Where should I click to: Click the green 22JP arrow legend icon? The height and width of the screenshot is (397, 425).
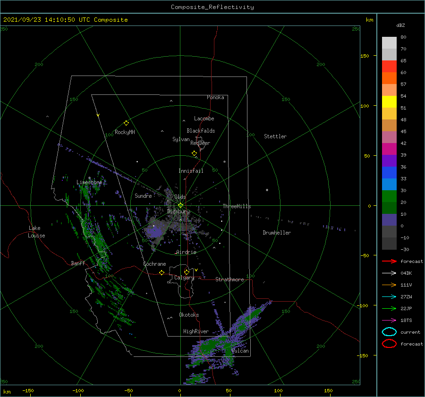click(389, 308)
